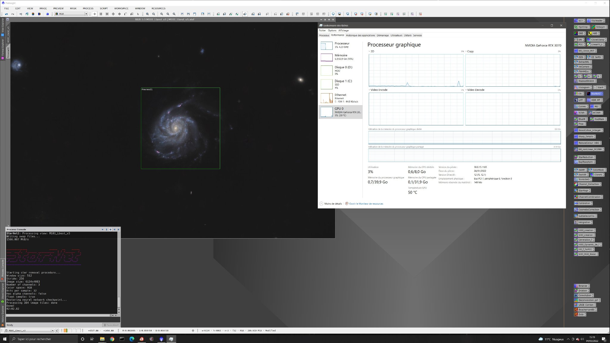This screenshot has width=610, height=343.
Task: Click the Preview01 label on the galaxy image
Action: (147, 89)
